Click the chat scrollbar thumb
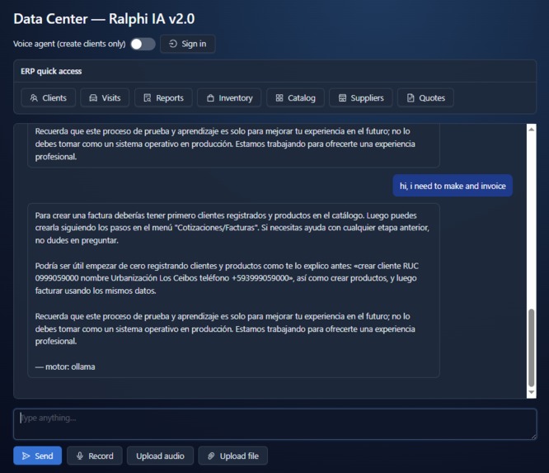This screenshot has height=473, width=549. coord(532,348)
